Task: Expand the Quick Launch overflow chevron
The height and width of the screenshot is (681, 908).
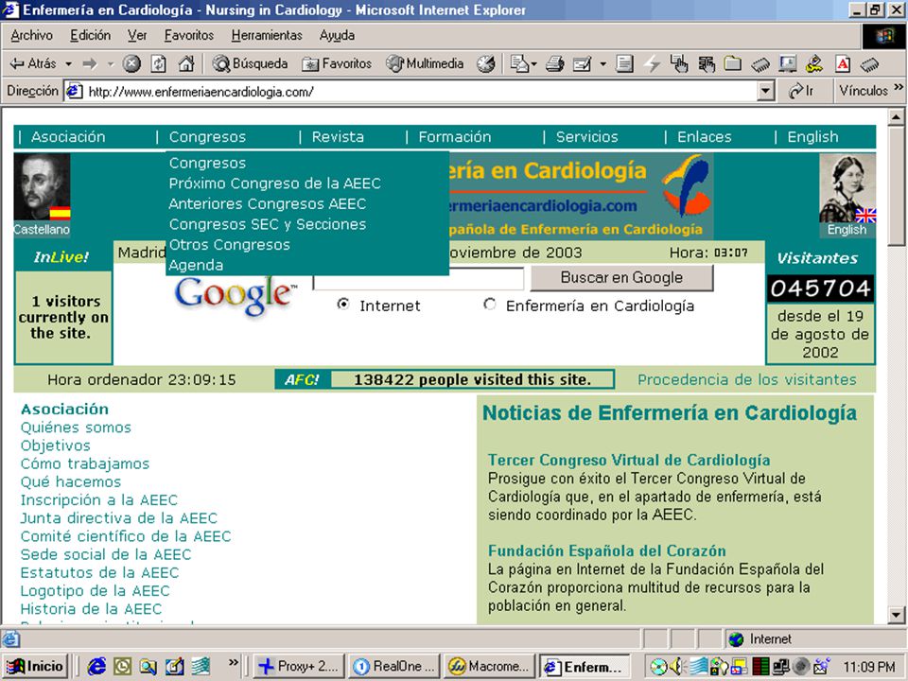Action: pos(234,662)
